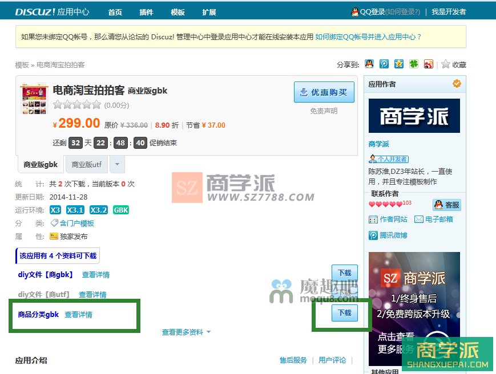This screenshot has height=374, width=496.
Task: Share to QQ via the penguin icon
Action: pos(369,64)
